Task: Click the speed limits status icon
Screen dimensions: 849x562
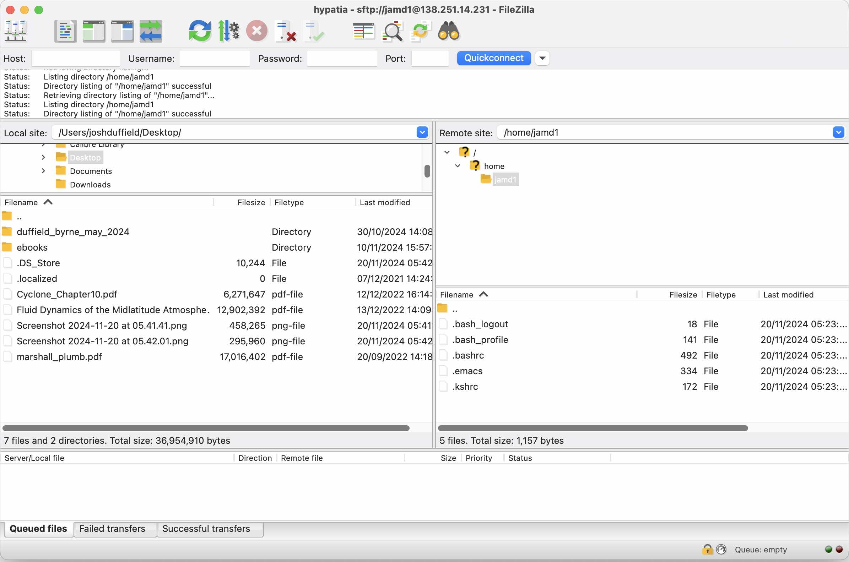Action: (x=721, y=549)
